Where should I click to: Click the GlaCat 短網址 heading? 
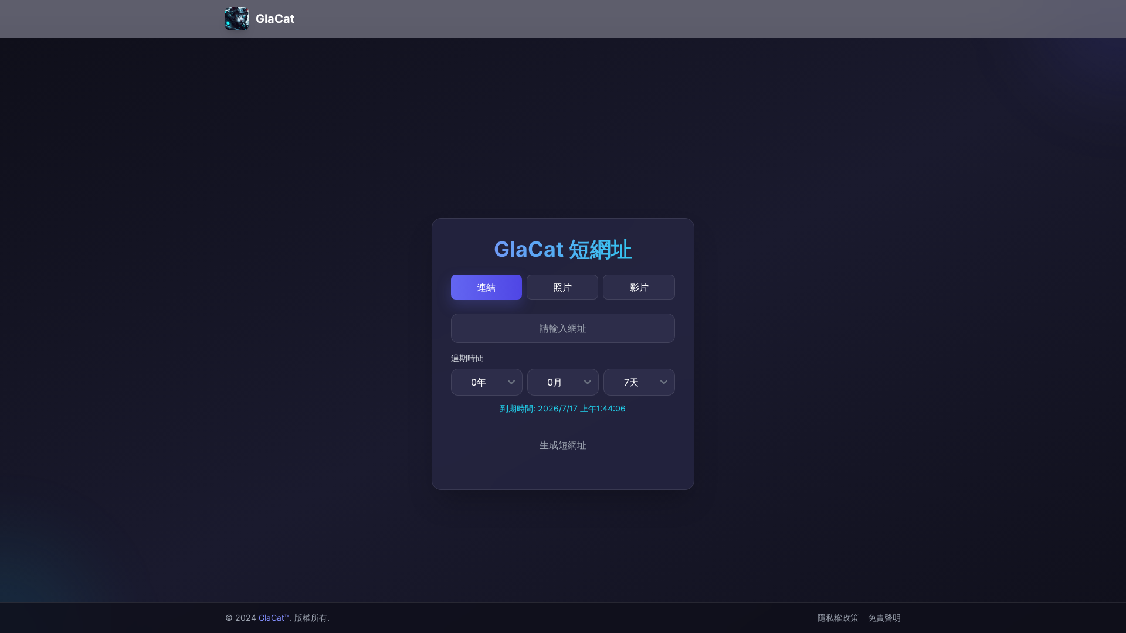(563, 250)
